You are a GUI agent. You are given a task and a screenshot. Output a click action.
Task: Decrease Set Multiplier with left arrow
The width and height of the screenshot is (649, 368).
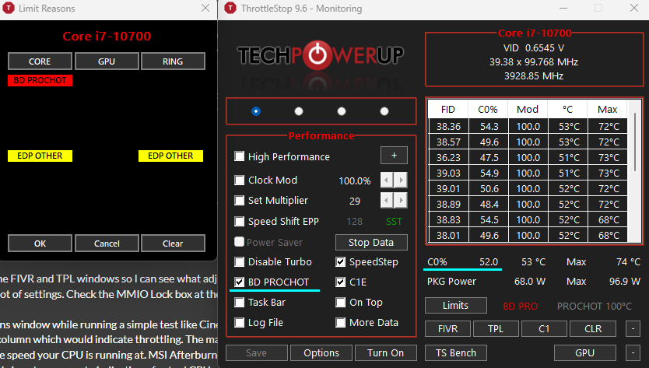(x=387, y=201)
